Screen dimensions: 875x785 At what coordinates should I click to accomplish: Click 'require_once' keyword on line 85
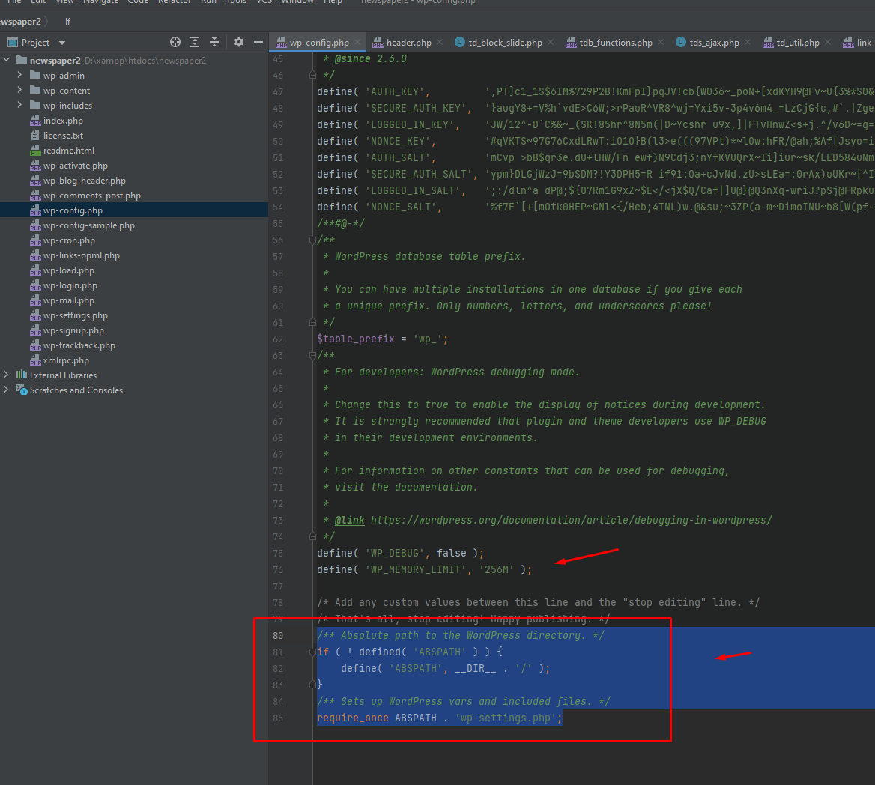(353, 718)
